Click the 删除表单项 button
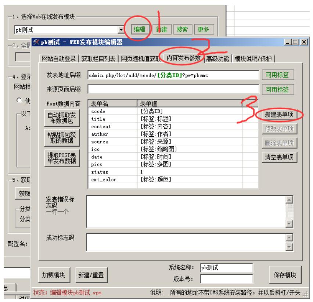Viewport: 313px width, 302px height. 279,143
